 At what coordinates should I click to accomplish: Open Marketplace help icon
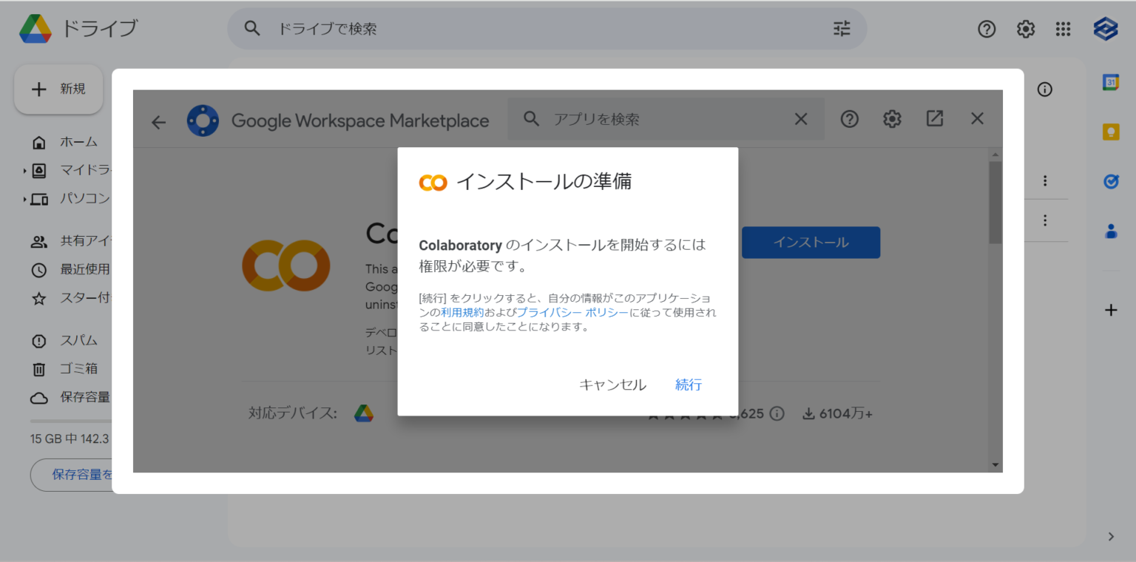tap(850, 119)
